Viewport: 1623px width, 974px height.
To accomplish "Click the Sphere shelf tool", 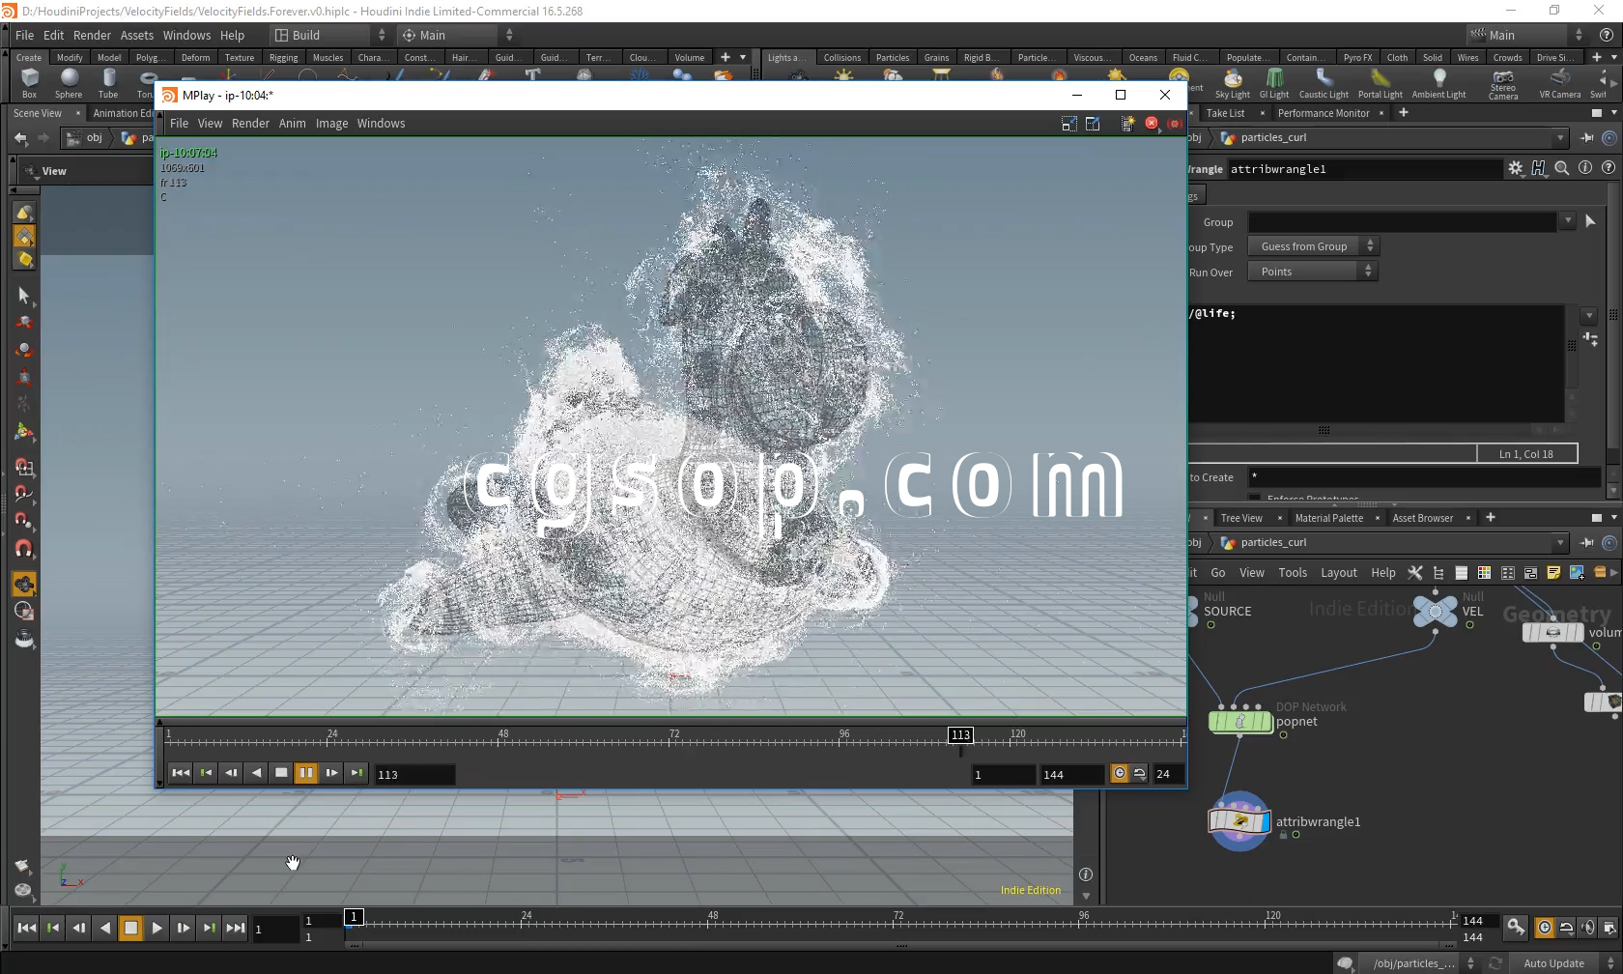I will click(x=69, y=84).
